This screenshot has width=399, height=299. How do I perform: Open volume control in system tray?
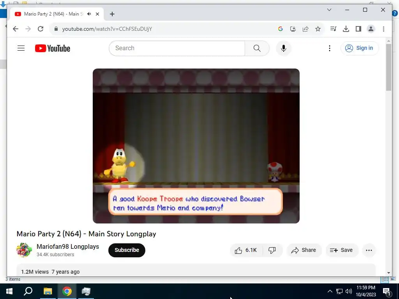[x=349, y=291]
